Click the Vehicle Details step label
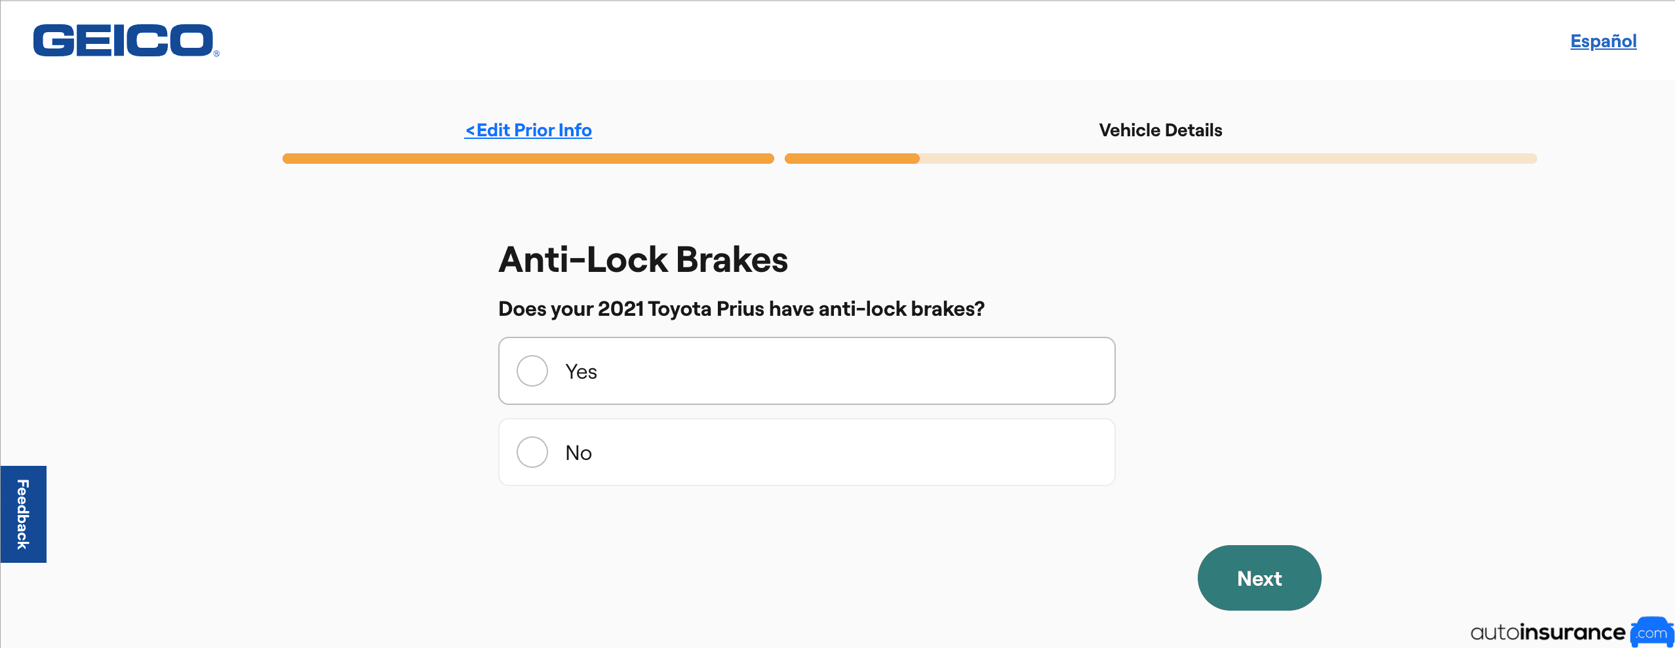 pos(1160,130)
